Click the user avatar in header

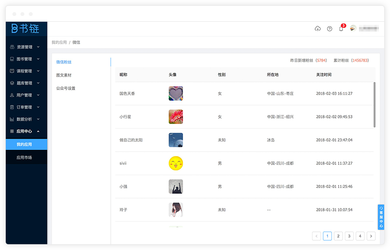point(353,28)
